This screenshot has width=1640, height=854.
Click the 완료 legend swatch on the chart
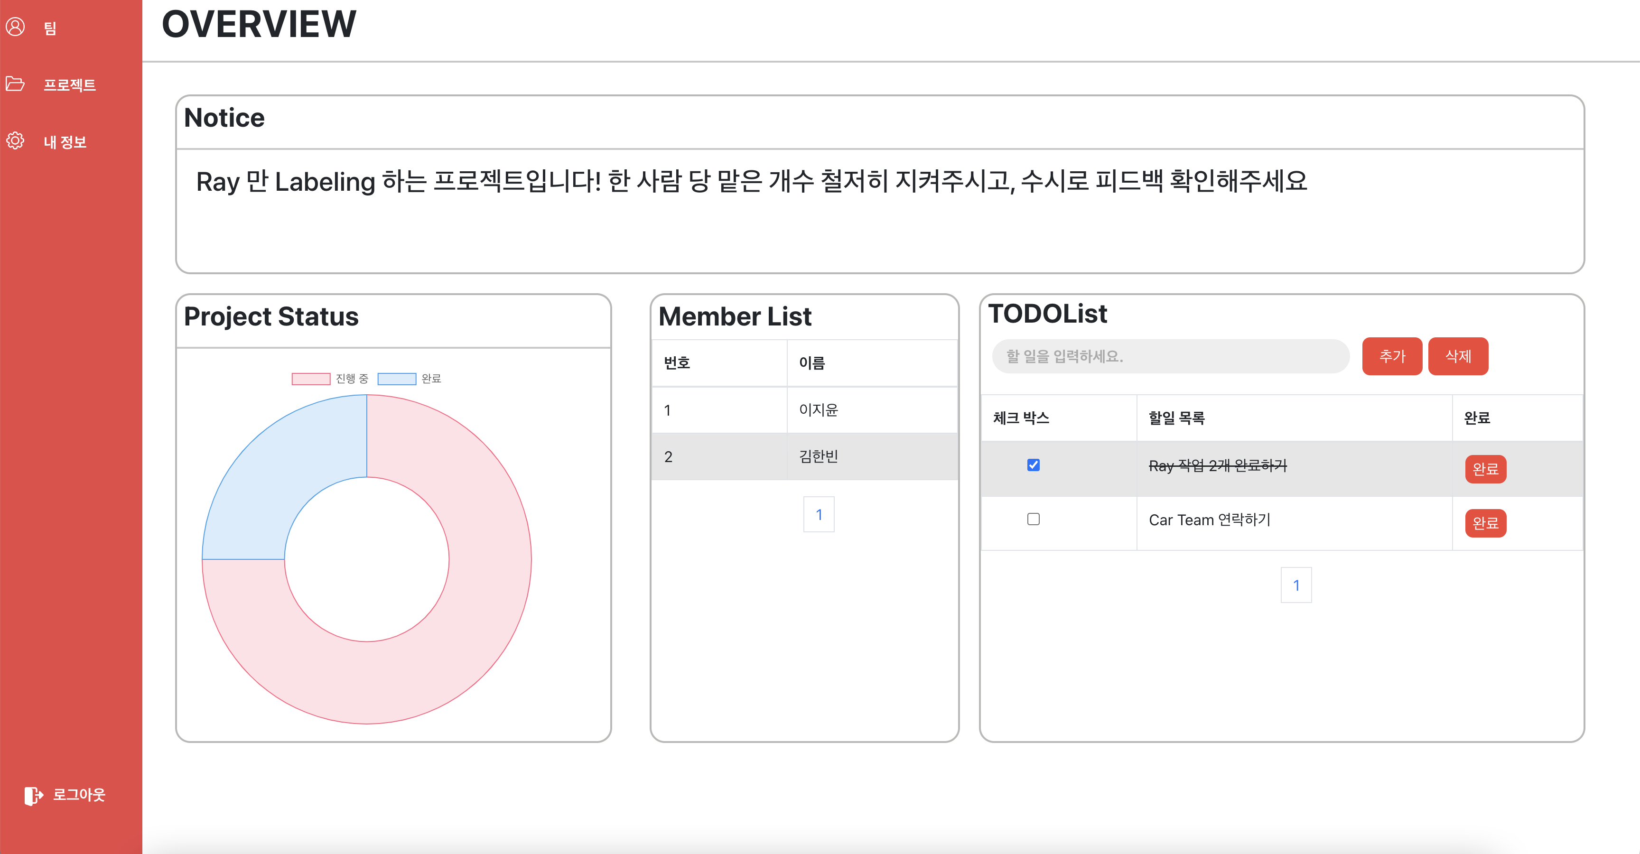click(x=397, y=379)
